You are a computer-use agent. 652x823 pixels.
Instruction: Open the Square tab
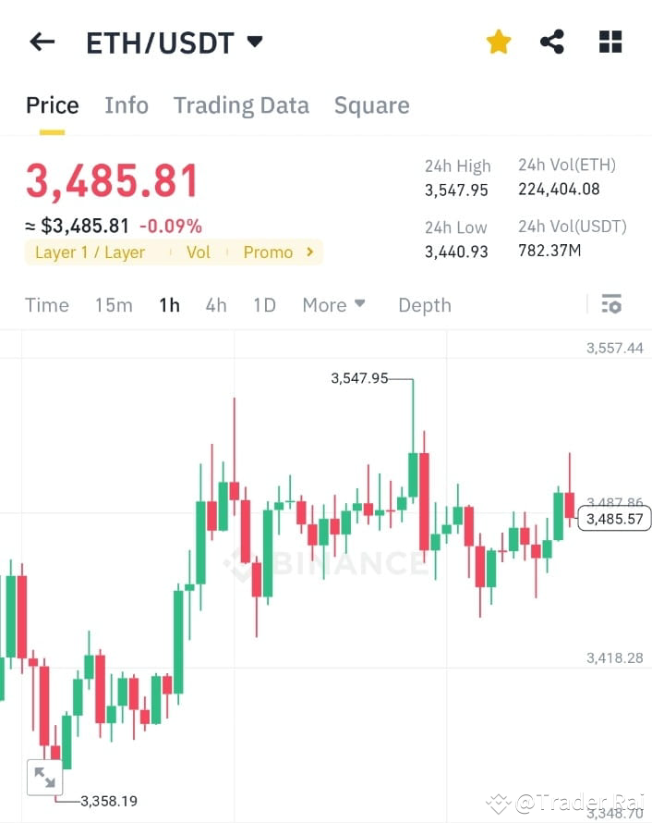(x=371, y=104)
